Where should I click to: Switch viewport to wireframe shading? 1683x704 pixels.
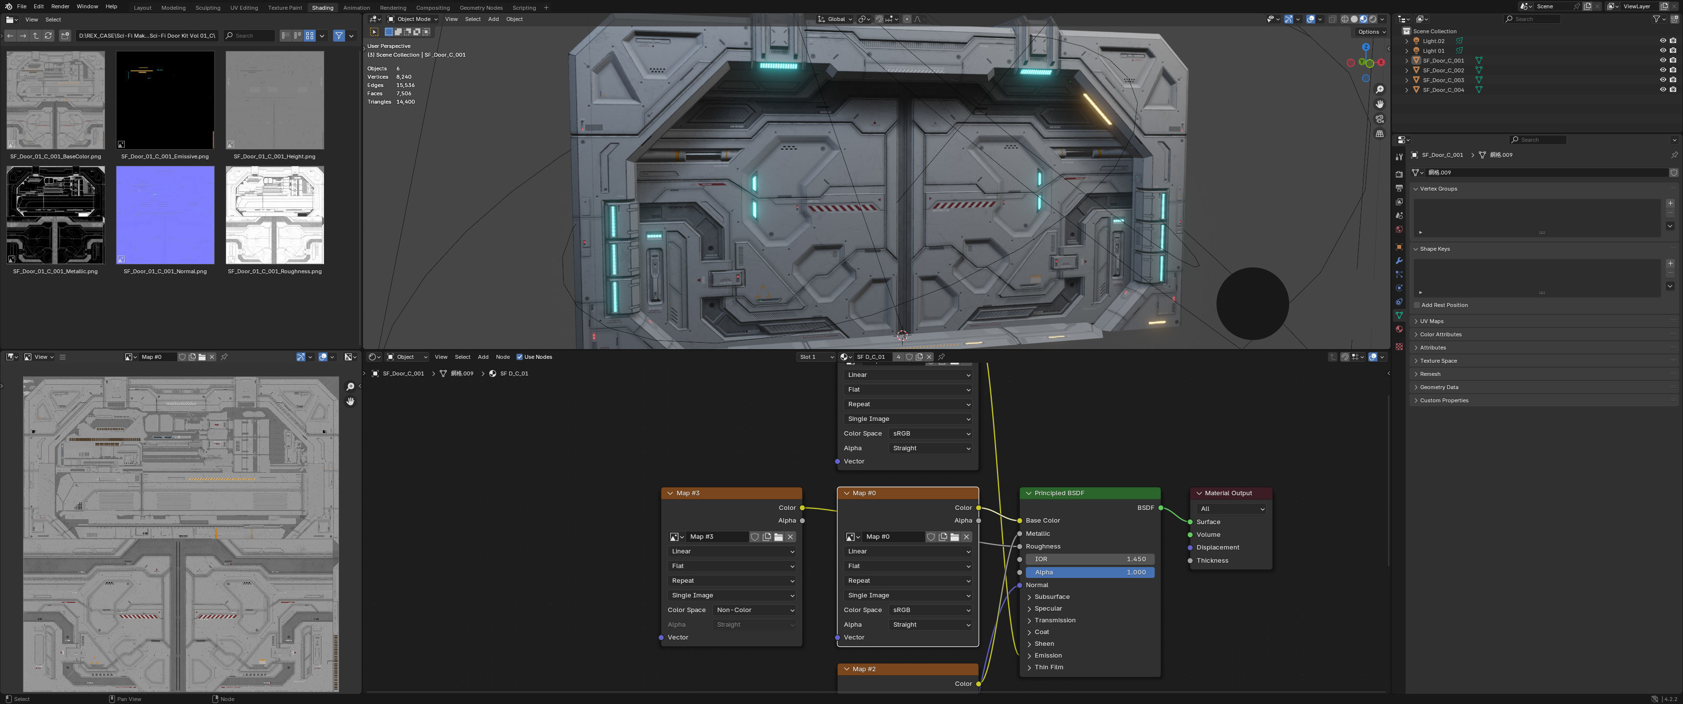1344,19
